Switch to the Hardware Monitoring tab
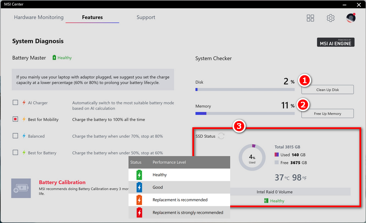This screenshot has width=366, height=223. 39,17
